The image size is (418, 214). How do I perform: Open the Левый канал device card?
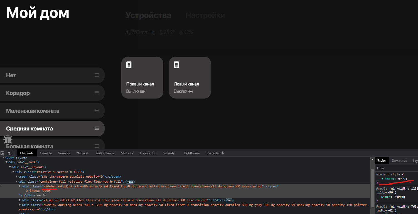(x=190, y=77)
